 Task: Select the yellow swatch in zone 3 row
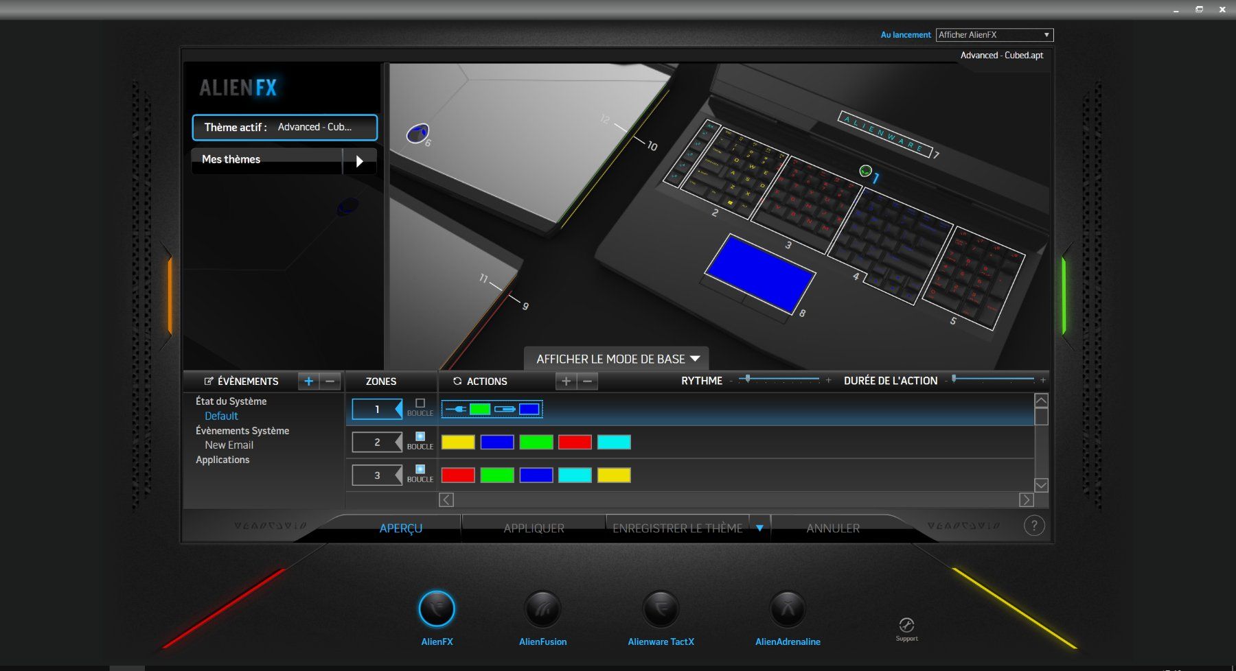coord(614,475)
